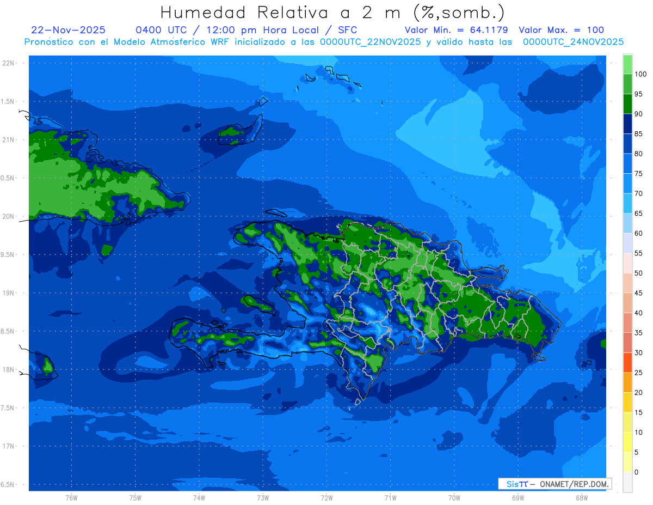Click the '76W' longitude label

(71, 497)
